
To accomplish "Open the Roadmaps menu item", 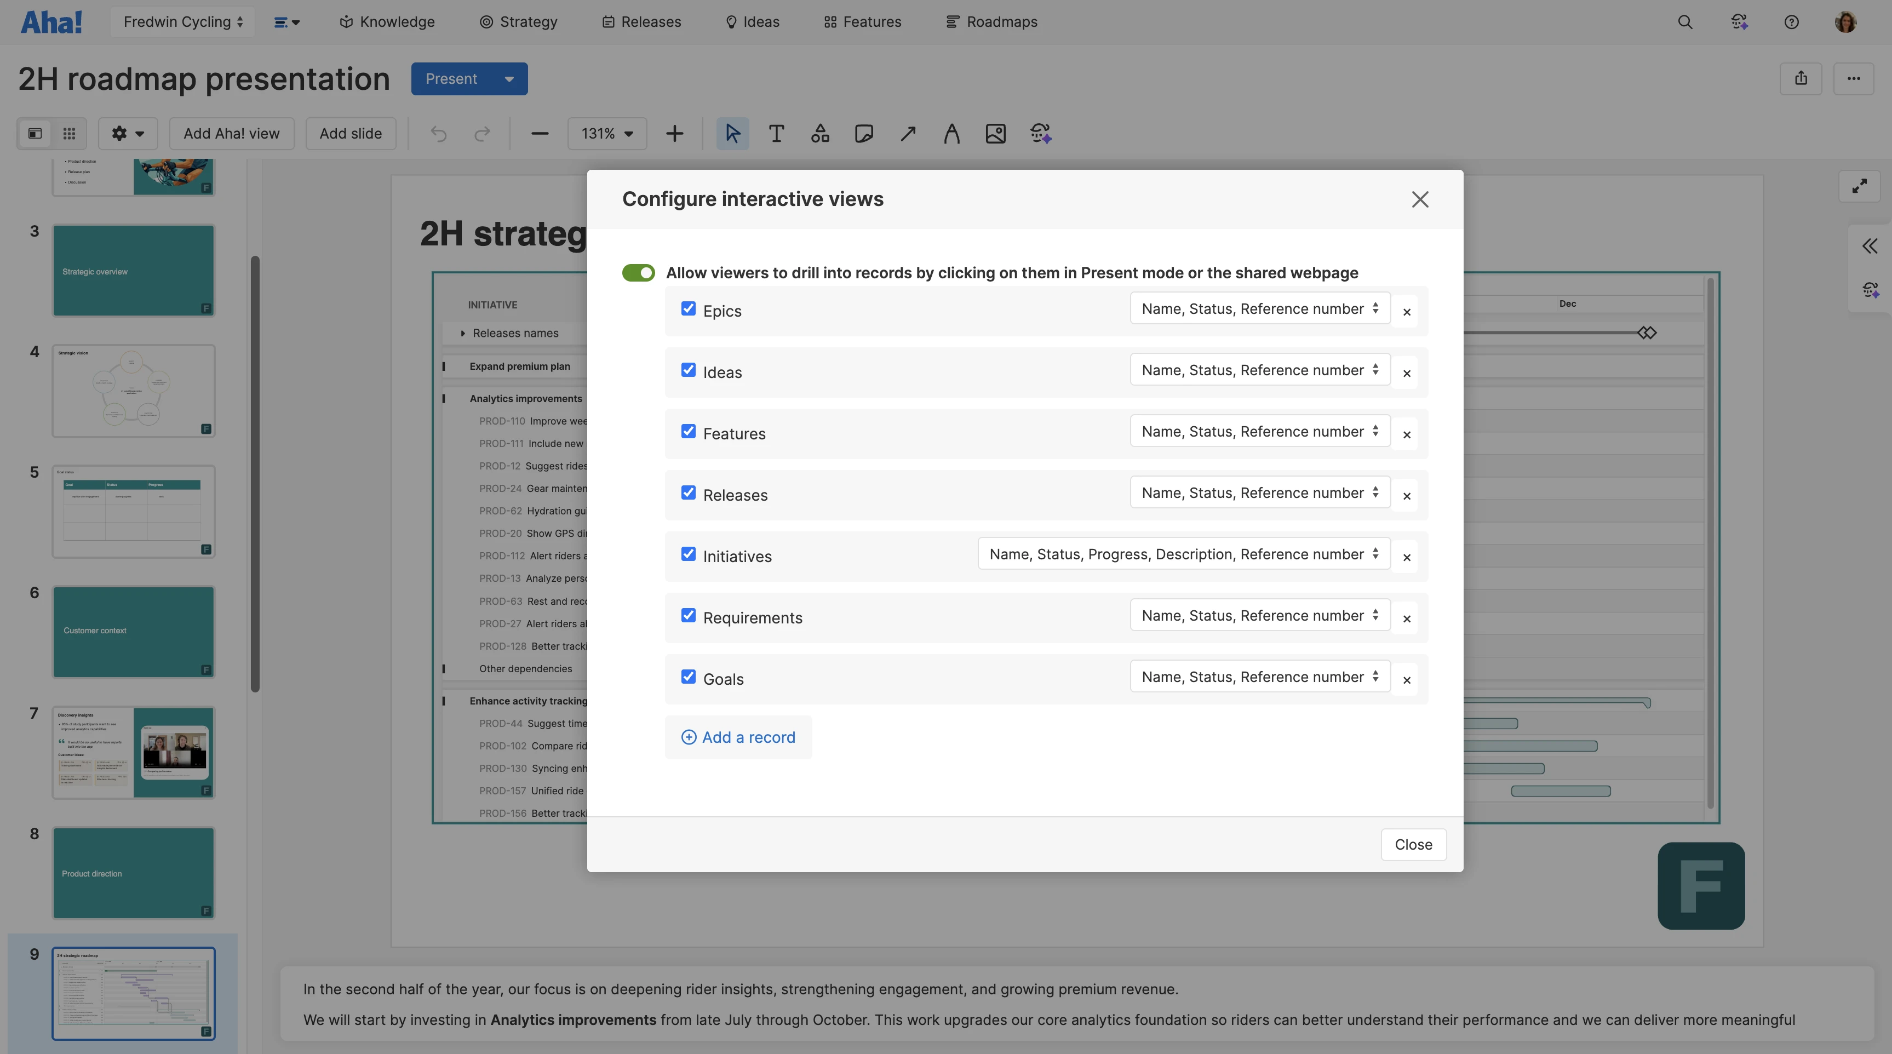I will (991, 21).
